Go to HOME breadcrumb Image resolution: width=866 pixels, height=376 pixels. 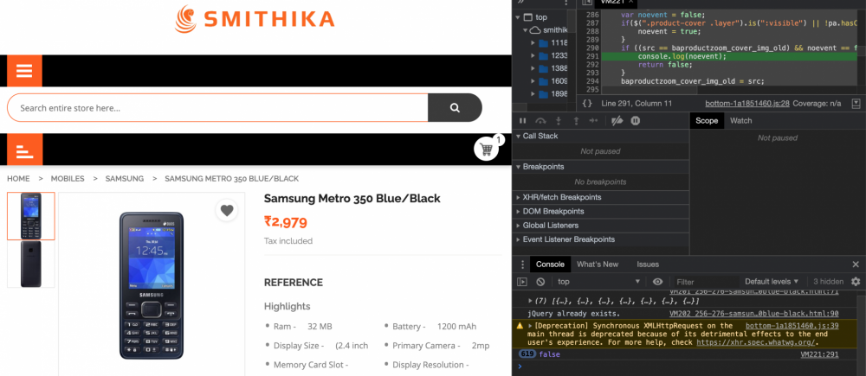coord(18,179)
